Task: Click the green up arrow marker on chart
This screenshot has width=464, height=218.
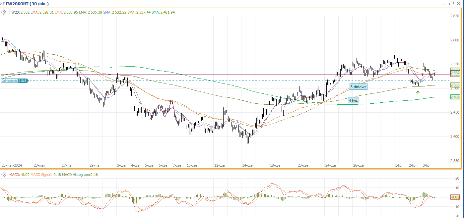Action: [x=418, y=92]
